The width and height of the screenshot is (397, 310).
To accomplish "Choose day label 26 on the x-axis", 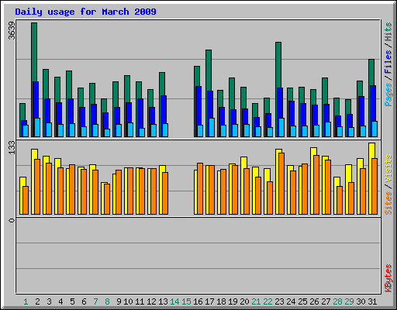I will 314,301.
